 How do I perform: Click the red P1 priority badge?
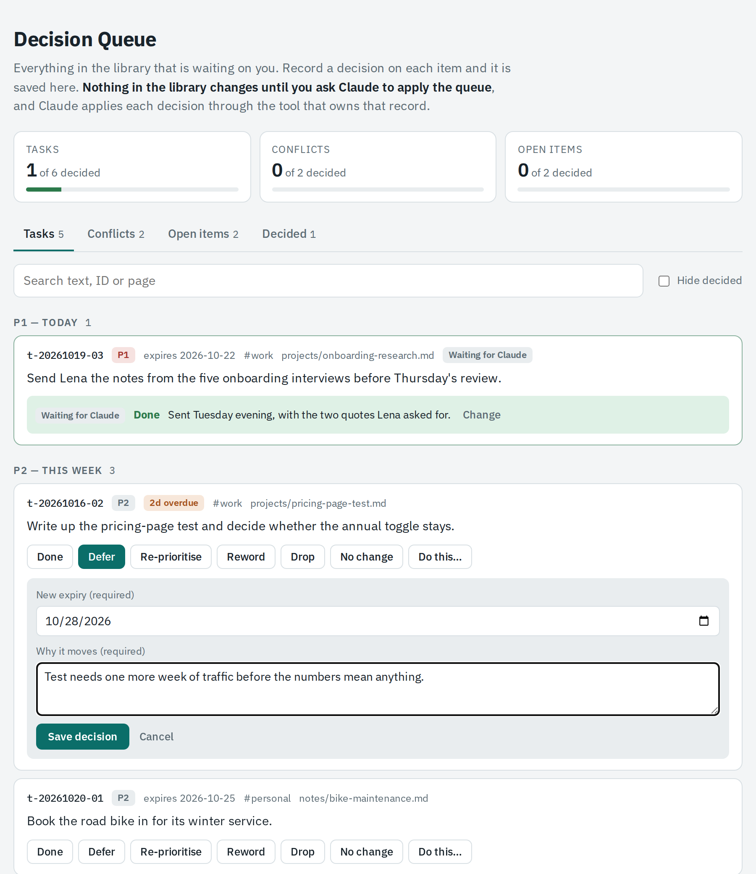[x=123, y=355]
